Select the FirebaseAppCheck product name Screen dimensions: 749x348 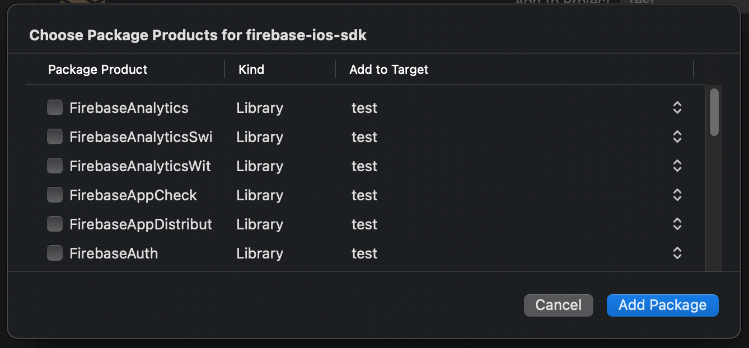click(133, 195)
